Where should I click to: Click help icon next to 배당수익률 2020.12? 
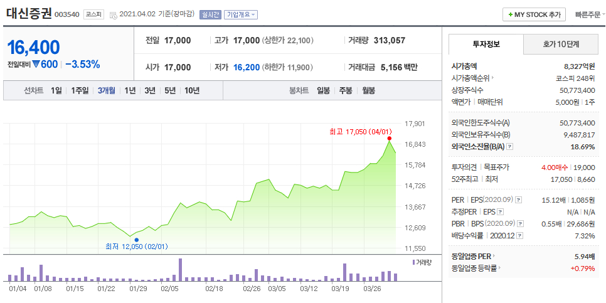point(520,236)
